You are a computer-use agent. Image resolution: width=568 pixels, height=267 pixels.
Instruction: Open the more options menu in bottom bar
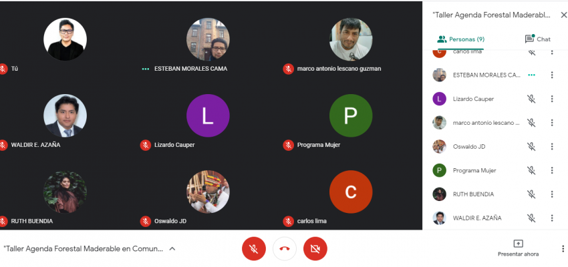pyautogui.click(x=563, y=248)
